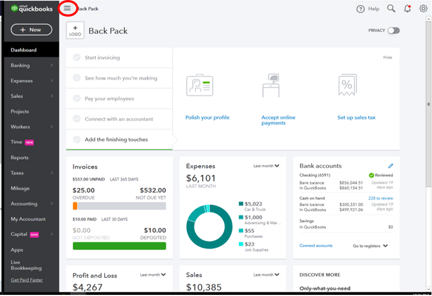Click the NEW badge beside Capital
The height and width of the screenshot is (296, 432).
[x=34, y=234]
